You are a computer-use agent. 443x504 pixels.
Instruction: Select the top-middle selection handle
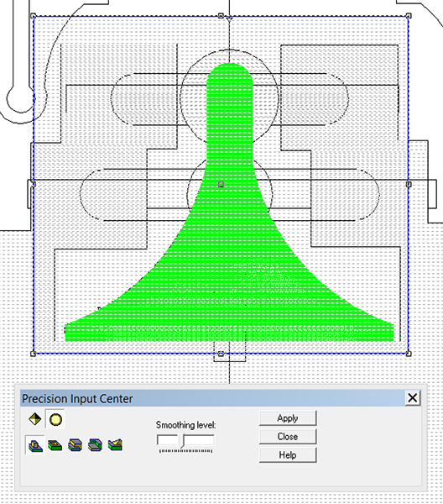pyautogui.click(x=221, y=15)
